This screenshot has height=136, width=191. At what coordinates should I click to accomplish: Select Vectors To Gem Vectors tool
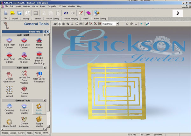pyautogui.click(x=24, y=77)
